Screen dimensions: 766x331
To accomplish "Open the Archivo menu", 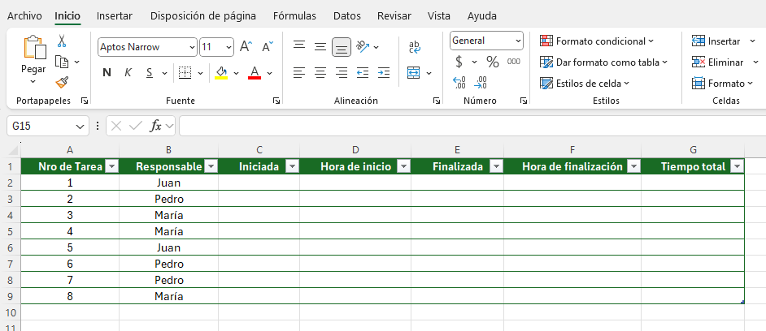I will 24,15.
